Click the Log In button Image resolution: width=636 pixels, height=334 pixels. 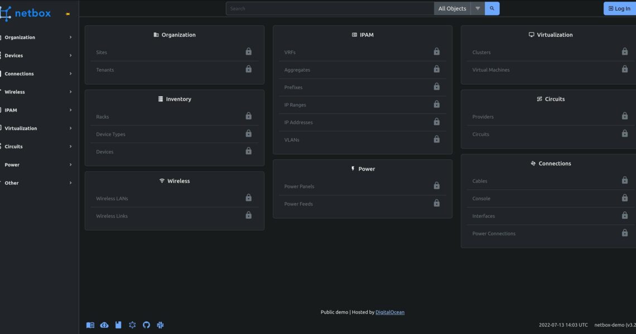pos(619,8)
